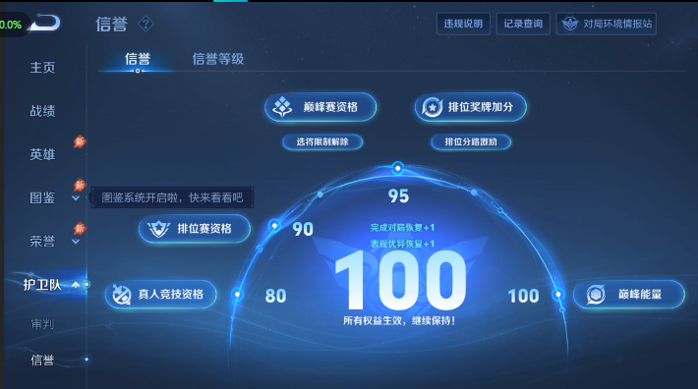This screenshot has width=698, height=389.
Task: Open 违规说明 button
Action: coord(463,24)
